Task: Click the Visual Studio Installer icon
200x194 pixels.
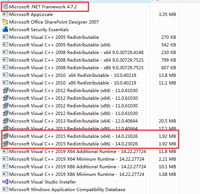Action: (5, 182)
